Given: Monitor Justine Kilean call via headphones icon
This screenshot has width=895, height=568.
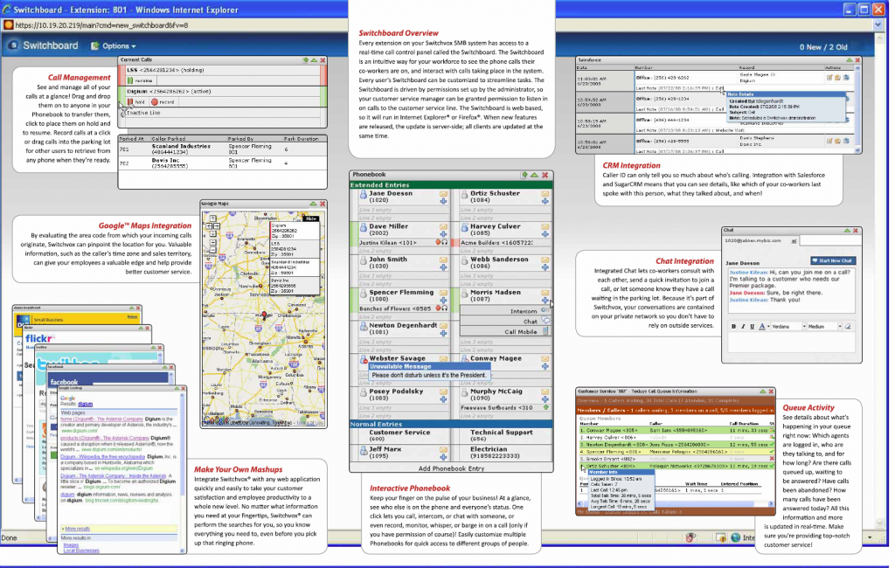Looking at the screenshot, I should (x=444, y=243).
